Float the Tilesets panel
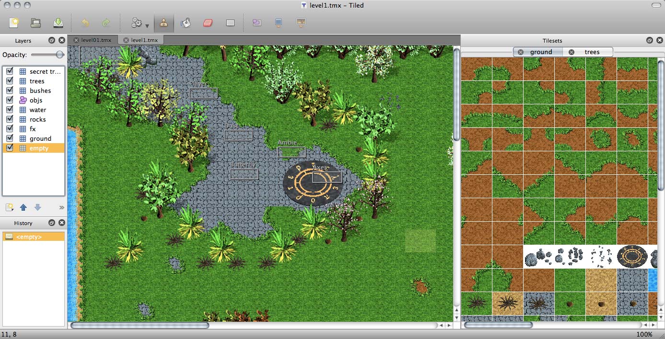 [650, 41]
